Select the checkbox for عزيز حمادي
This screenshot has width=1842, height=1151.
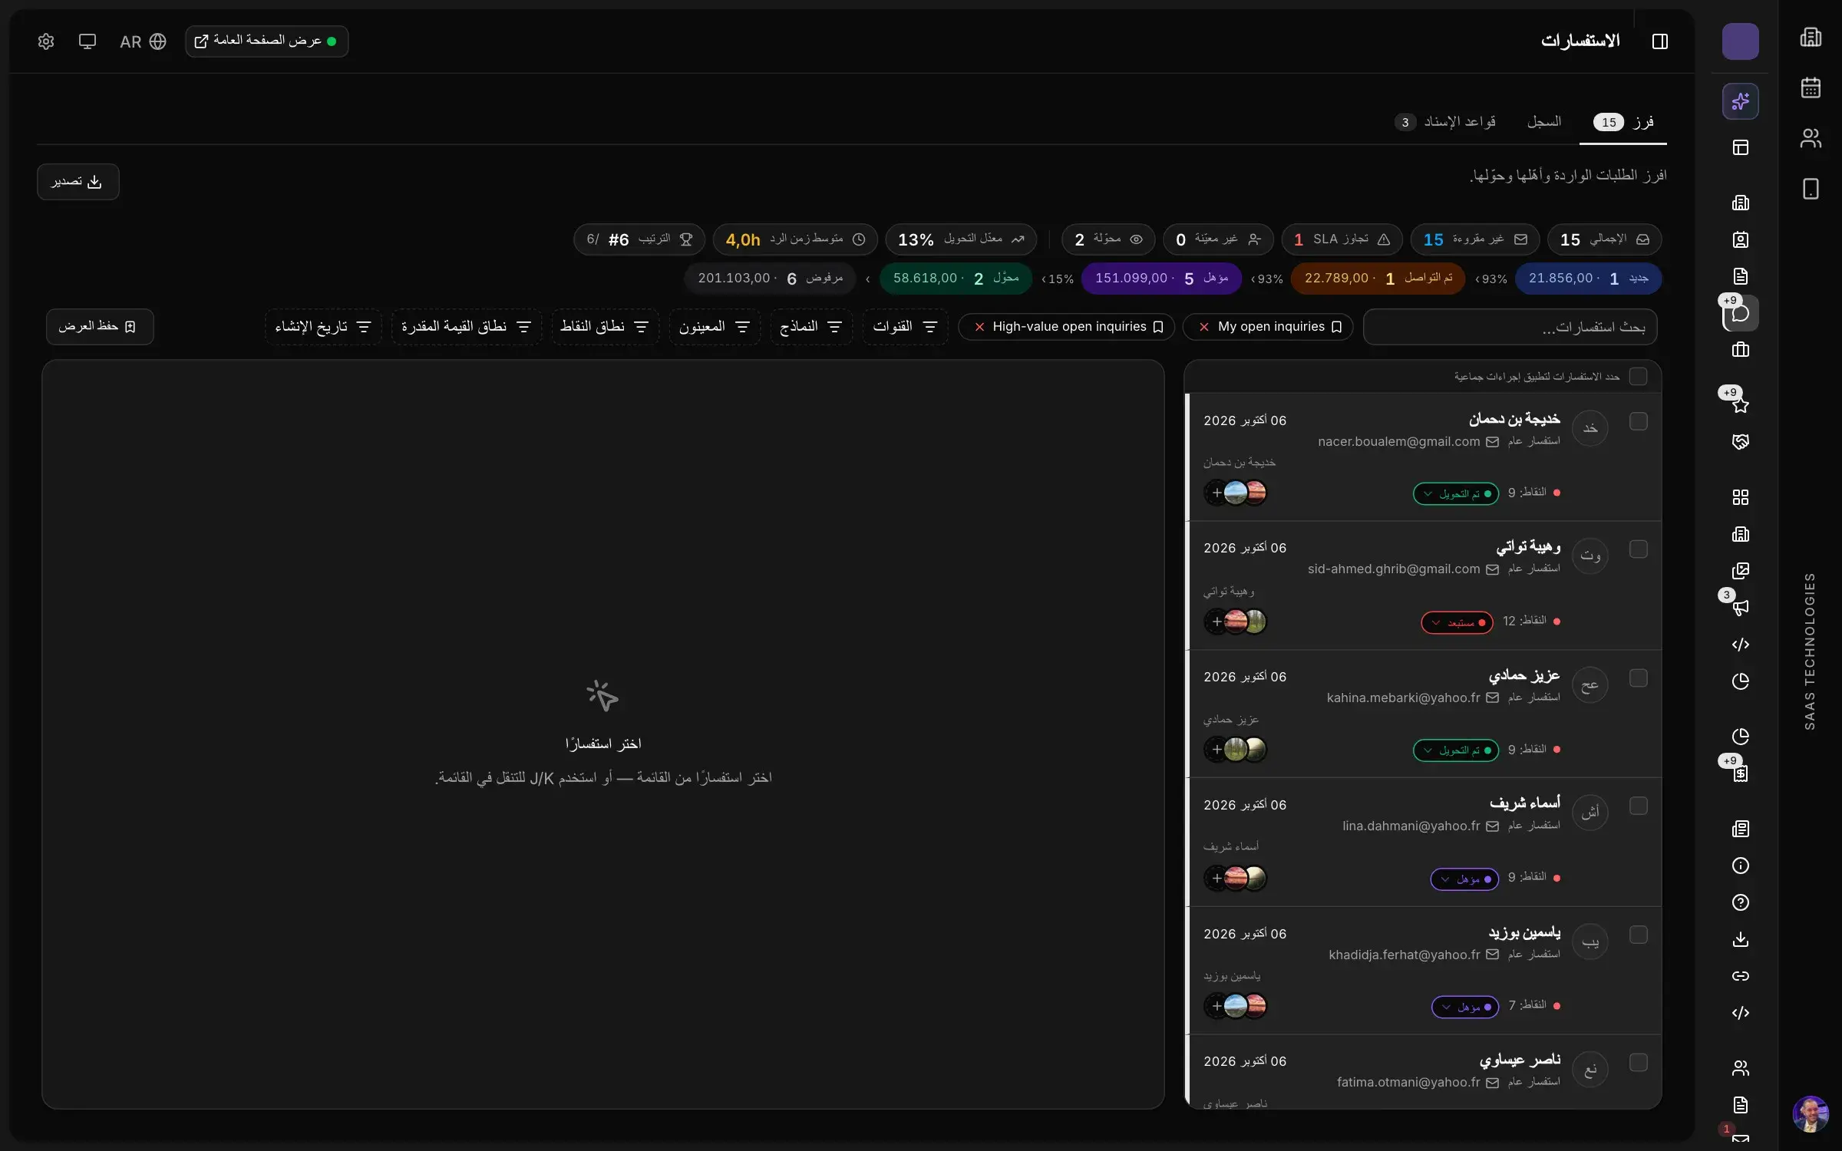[x=1638, y=678]
